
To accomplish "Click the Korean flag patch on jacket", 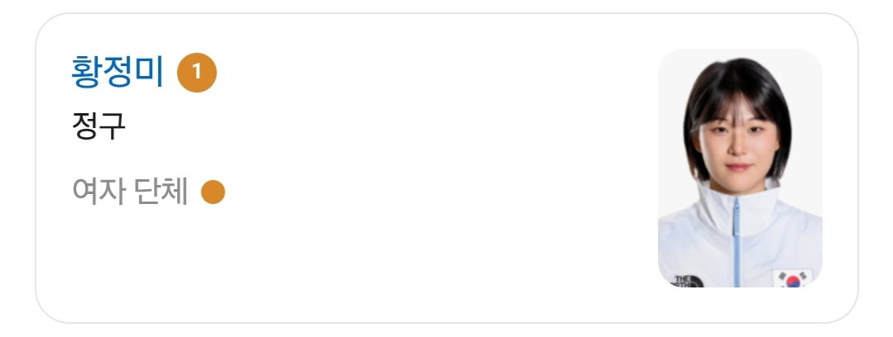I will click(x=792, y=278).
